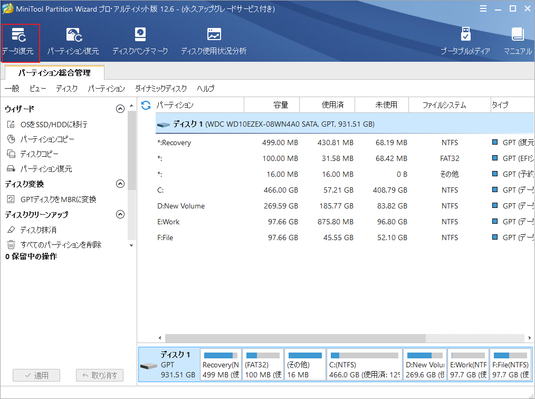Click OSをSSD/HDDに移行 wizard link

pyautogui.click(x=54, y=123)
